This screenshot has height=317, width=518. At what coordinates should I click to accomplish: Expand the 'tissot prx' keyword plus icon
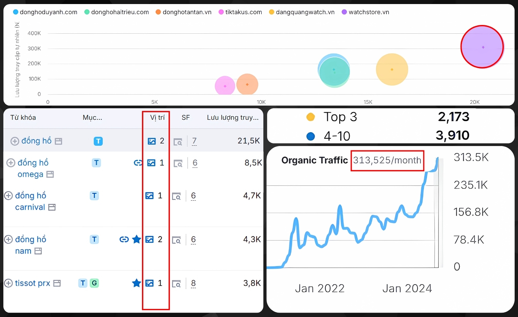(x=8, y=283)
